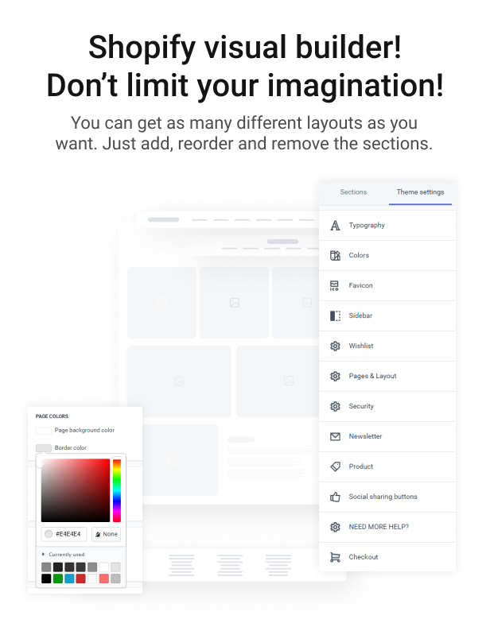This screenshot has height=623, width=490.
Task: Select the Theme settings tab
Action: (420, 192)
